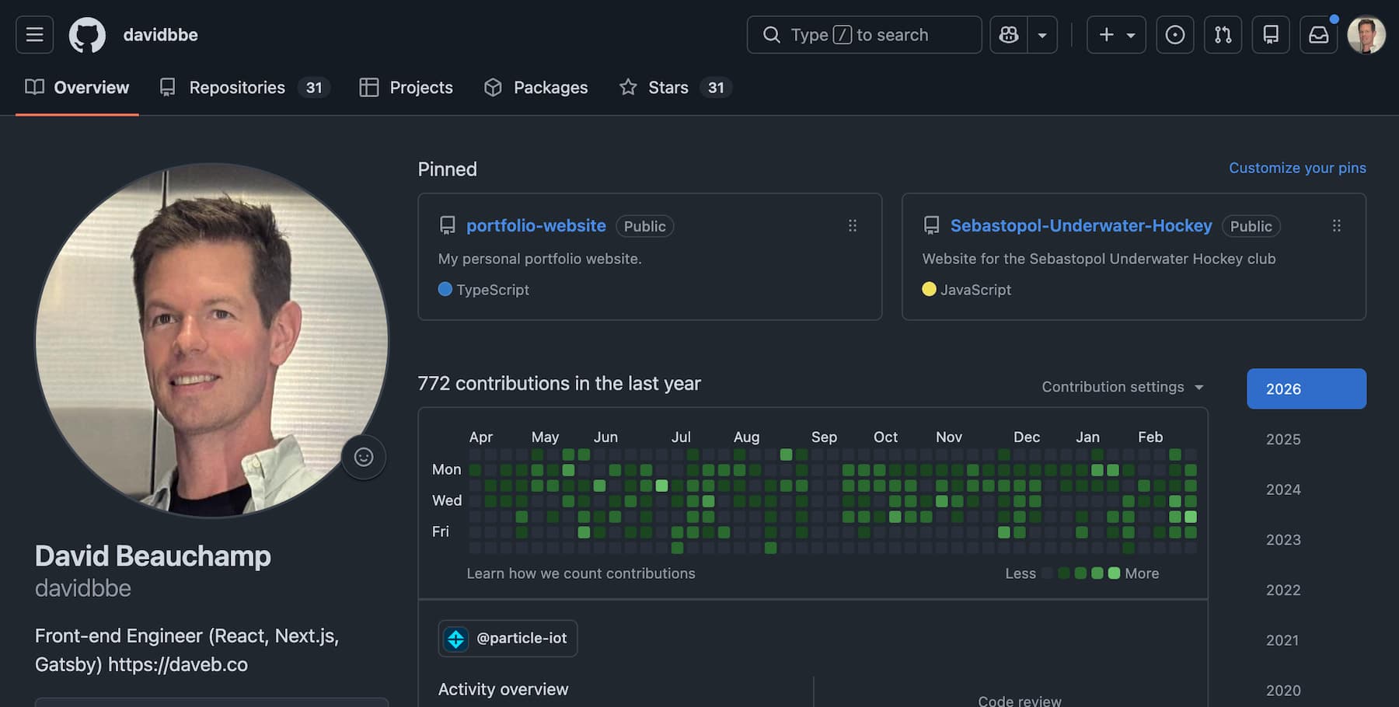Click the @particle-iot organization badge
The width and height of the screenshot is (1399, 707).
[x=507, y=638]
